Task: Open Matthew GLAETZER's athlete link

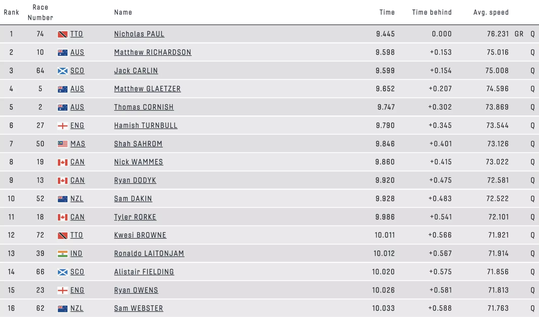Action: 147,89
